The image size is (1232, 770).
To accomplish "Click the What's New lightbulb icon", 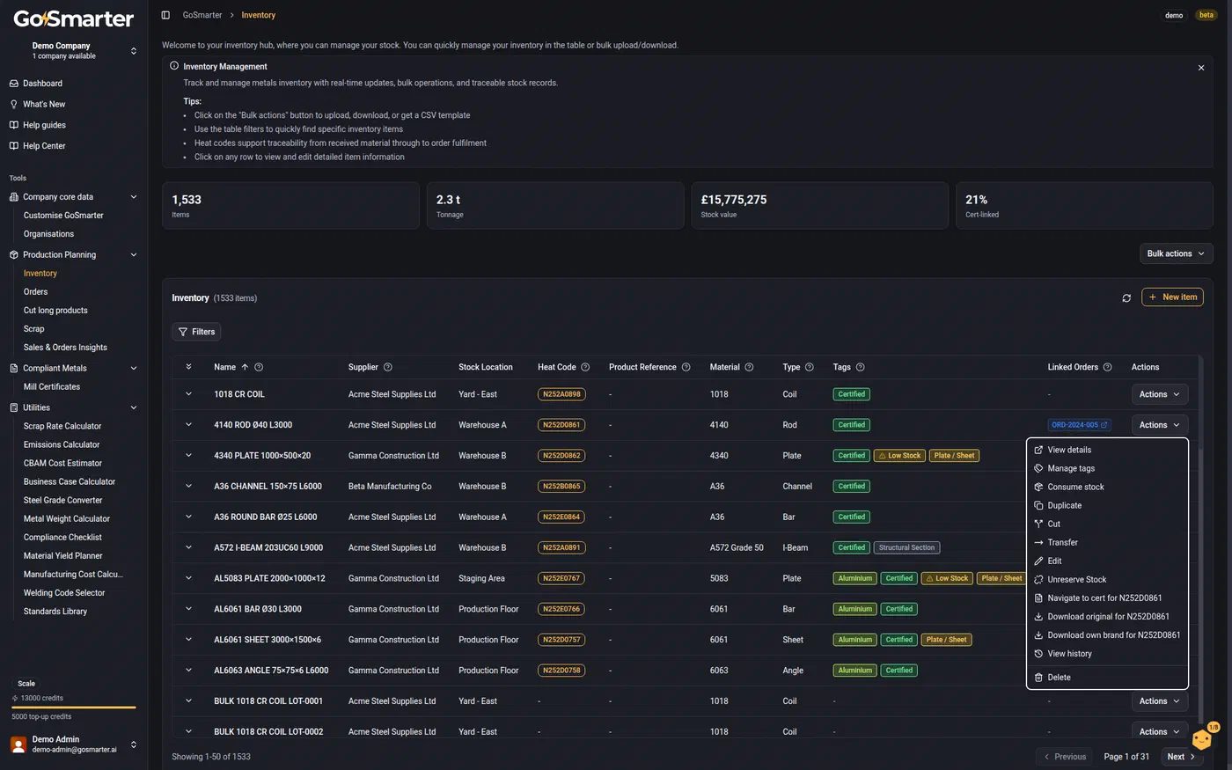I will [x=14, y=104].
